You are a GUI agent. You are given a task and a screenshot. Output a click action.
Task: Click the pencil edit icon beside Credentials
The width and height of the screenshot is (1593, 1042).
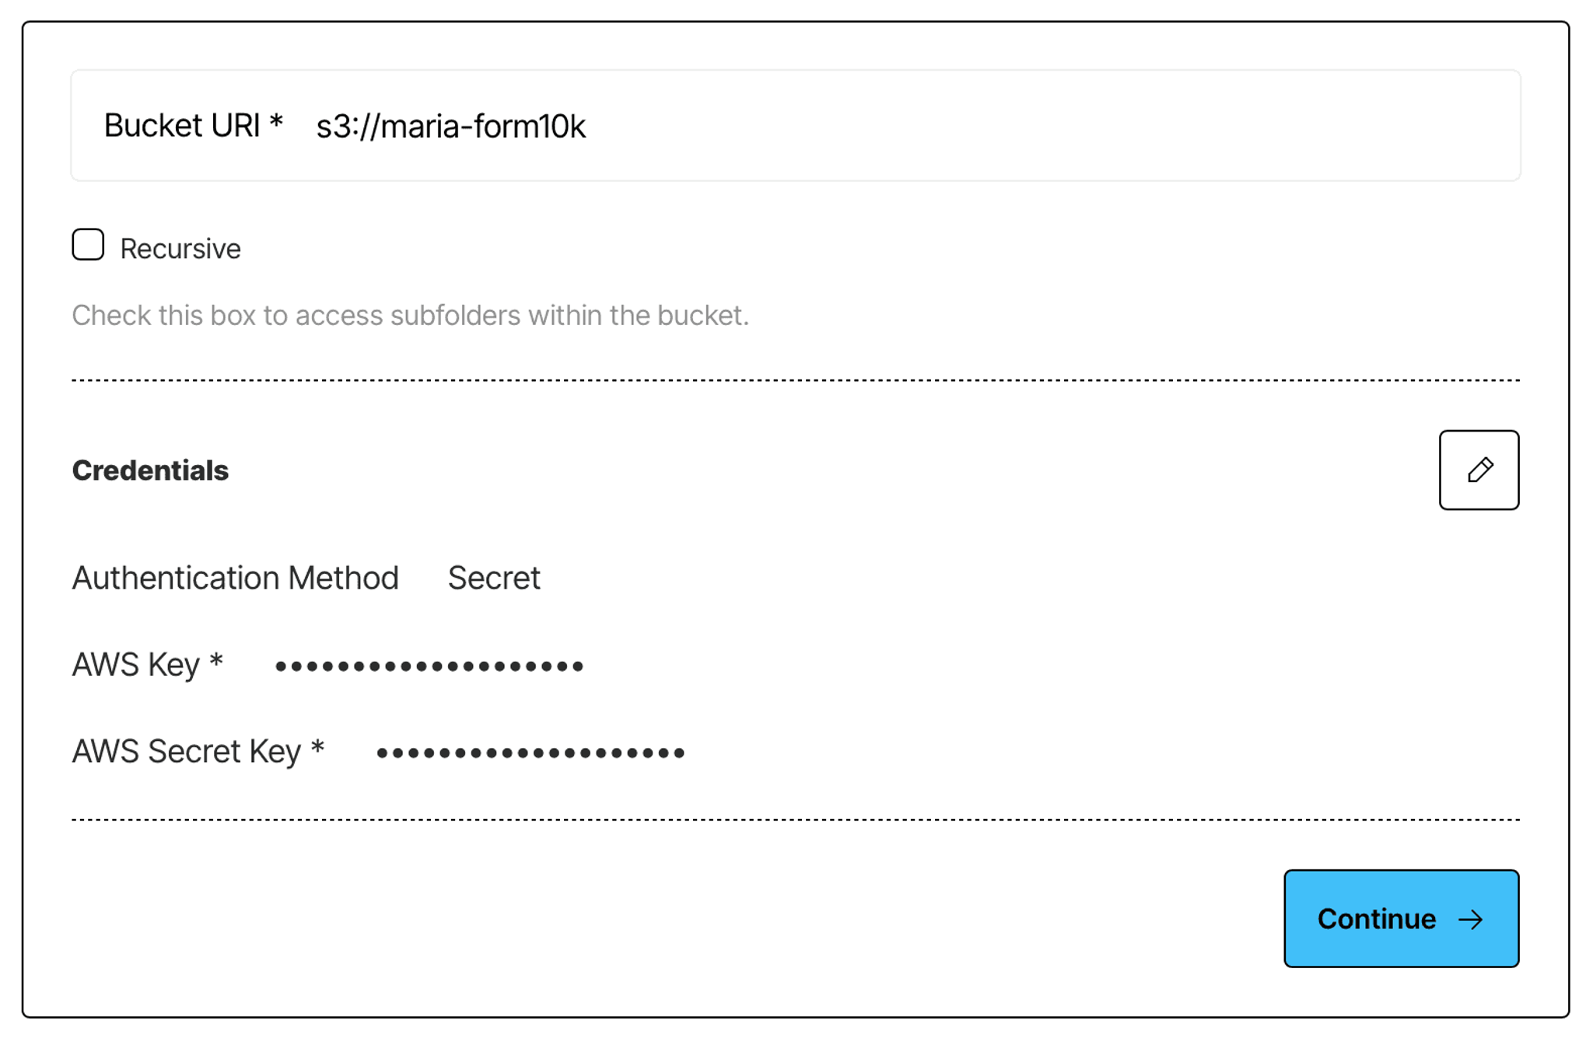click(1479, 470)
